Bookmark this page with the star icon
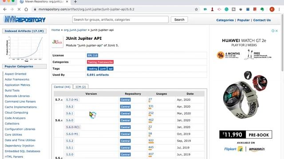This screenshot has width=284, height=159. tap(196, 9)
